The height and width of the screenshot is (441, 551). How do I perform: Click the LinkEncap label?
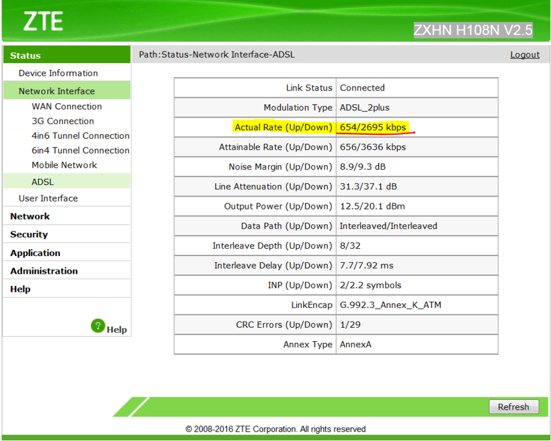[311, 305]
